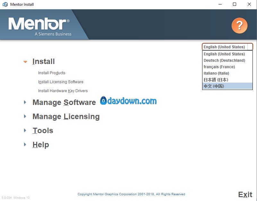Minimize the Mentor Install window
The width and height of the screenshot is (257, 201).
(220, 4)
